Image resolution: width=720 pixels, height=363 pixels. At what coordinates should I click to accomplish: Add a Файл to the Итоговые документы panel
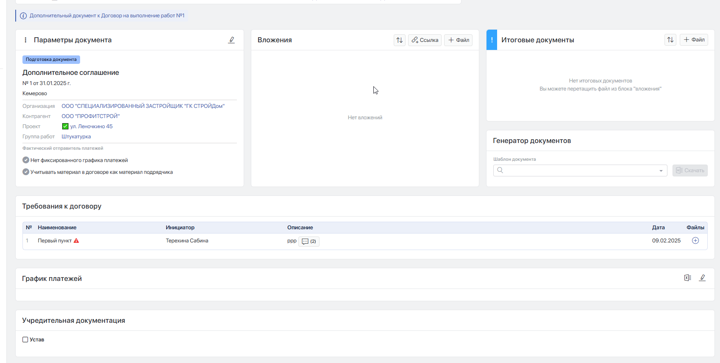tap(694, 40)
